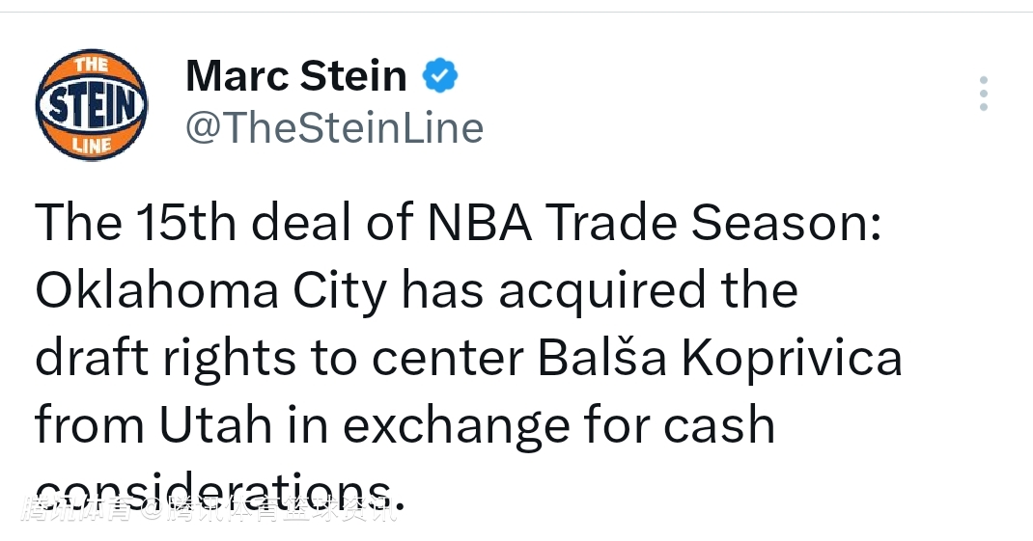Click The Stein Line profile avatar
The height and width of the screenshot is (541, 1033).
coord(92,104)
